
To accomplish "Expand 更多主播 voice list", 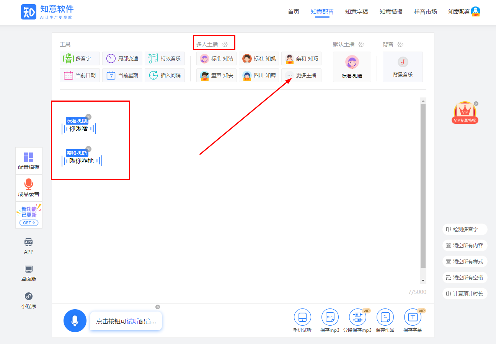I will pyautogui.click(x=301, y=75).
